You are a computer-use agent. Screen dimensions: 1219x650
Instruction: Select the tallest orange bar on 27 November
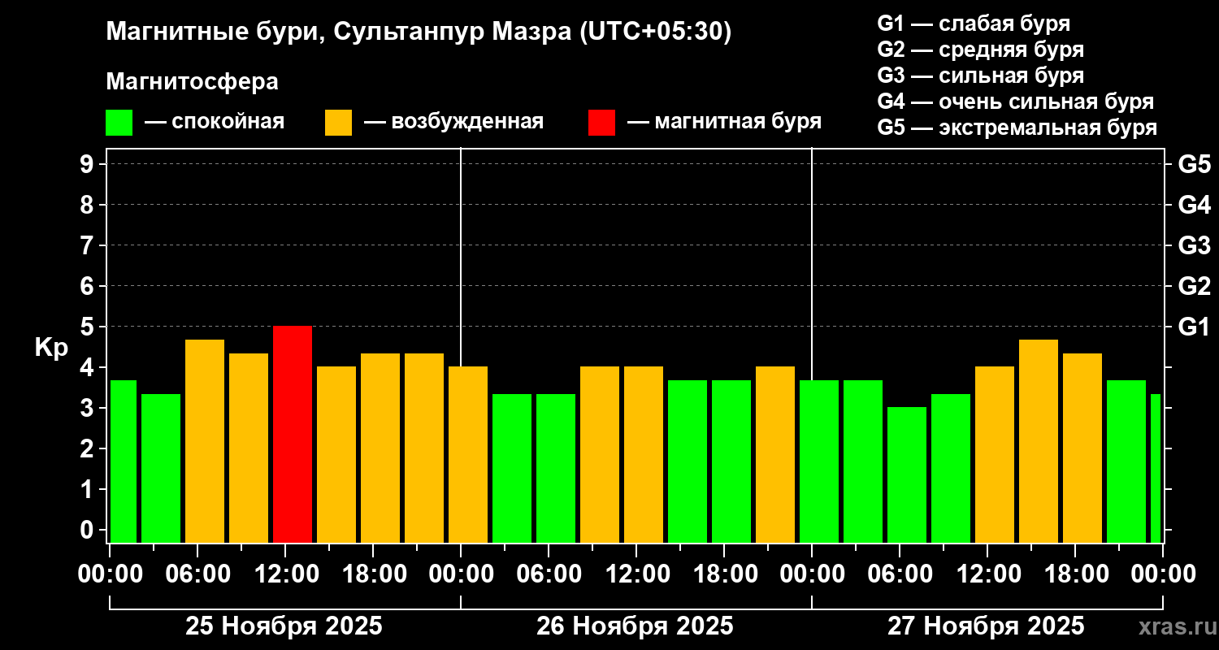(x=1039, y=441)
